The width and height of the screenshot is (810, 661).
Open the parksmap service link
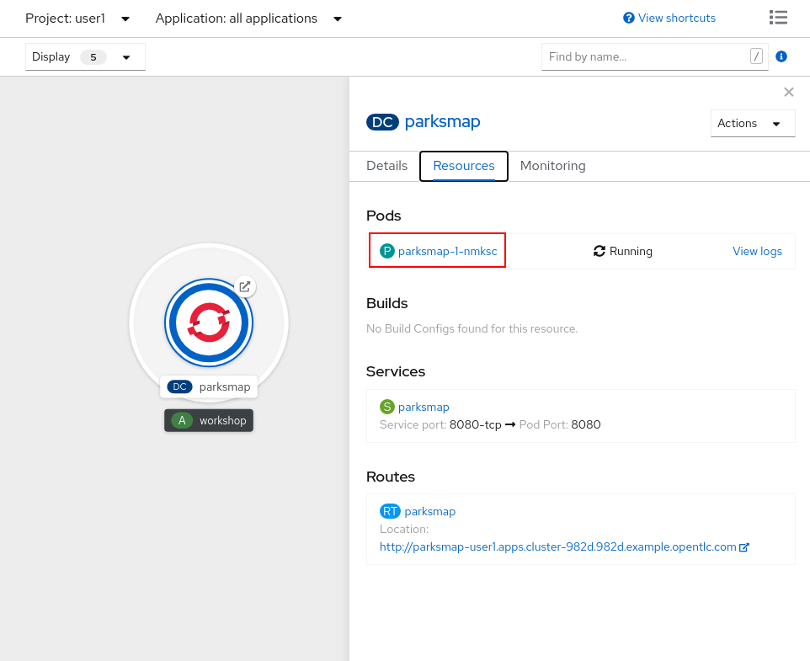[424, 407]
